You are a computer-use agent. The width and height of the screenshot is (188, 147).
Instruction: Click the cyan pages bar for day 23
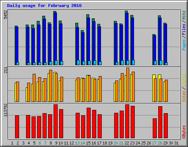pyautogui.click(x=133, y=62)
